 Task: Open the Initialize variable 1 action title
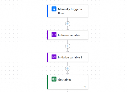click(70, 57)
